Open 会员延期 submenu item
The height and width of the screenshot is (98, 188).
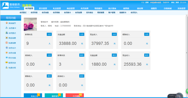(x=78, y=13)
